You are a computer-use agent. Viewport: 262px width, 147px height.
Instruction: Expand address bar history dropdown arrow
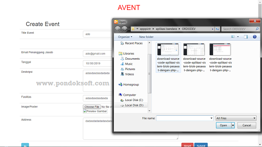click(x=213, y=29)
